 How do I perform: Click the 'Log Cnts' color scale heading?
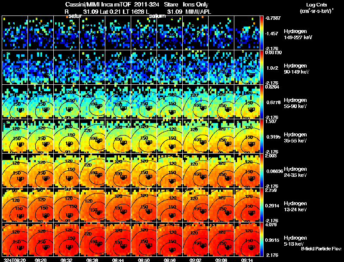coord(316,5)
